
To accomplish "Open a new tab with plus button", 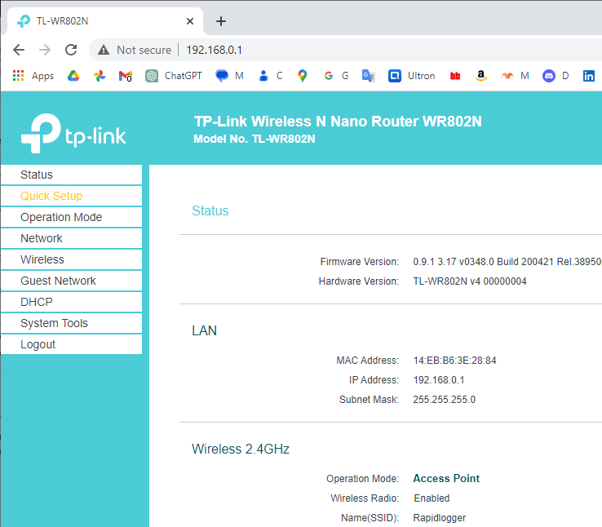I will pyautogui.click(x=221, y=21).
